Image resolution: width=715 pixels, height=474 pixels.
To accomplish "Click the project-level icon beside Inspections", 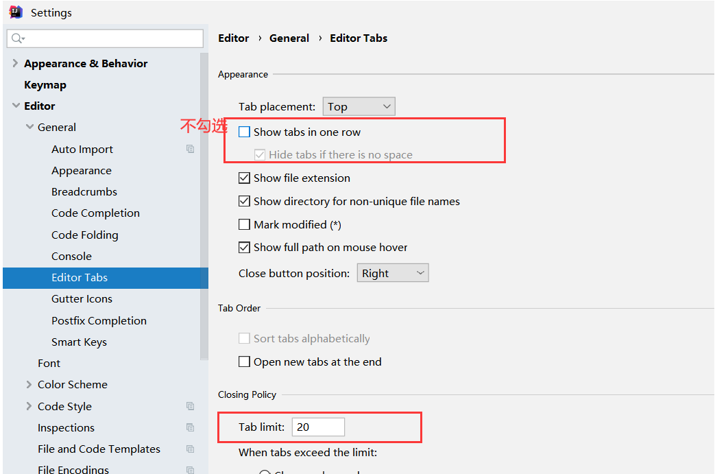I will point(190,427).
